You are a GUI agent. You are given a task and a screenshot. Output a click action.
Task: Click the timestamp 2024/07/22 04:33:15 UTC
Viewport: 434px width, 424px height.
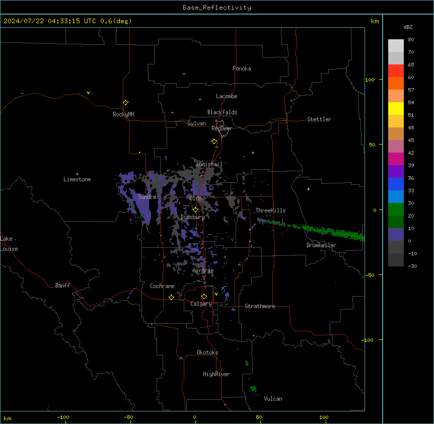point(50,21)
